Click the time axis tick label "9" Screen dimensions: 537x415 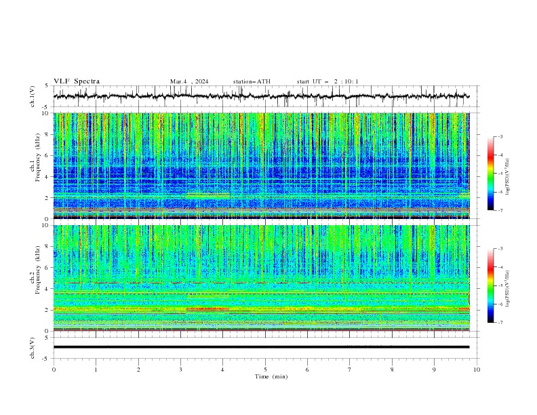pyautogui.click(x=434, y=370)
